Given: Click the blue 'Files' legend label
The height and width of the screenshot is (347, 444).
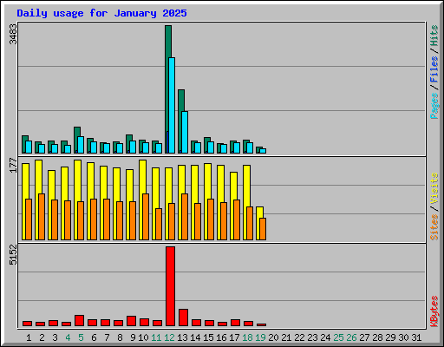Looking at the screenshot, I should (x=434, y=69).
